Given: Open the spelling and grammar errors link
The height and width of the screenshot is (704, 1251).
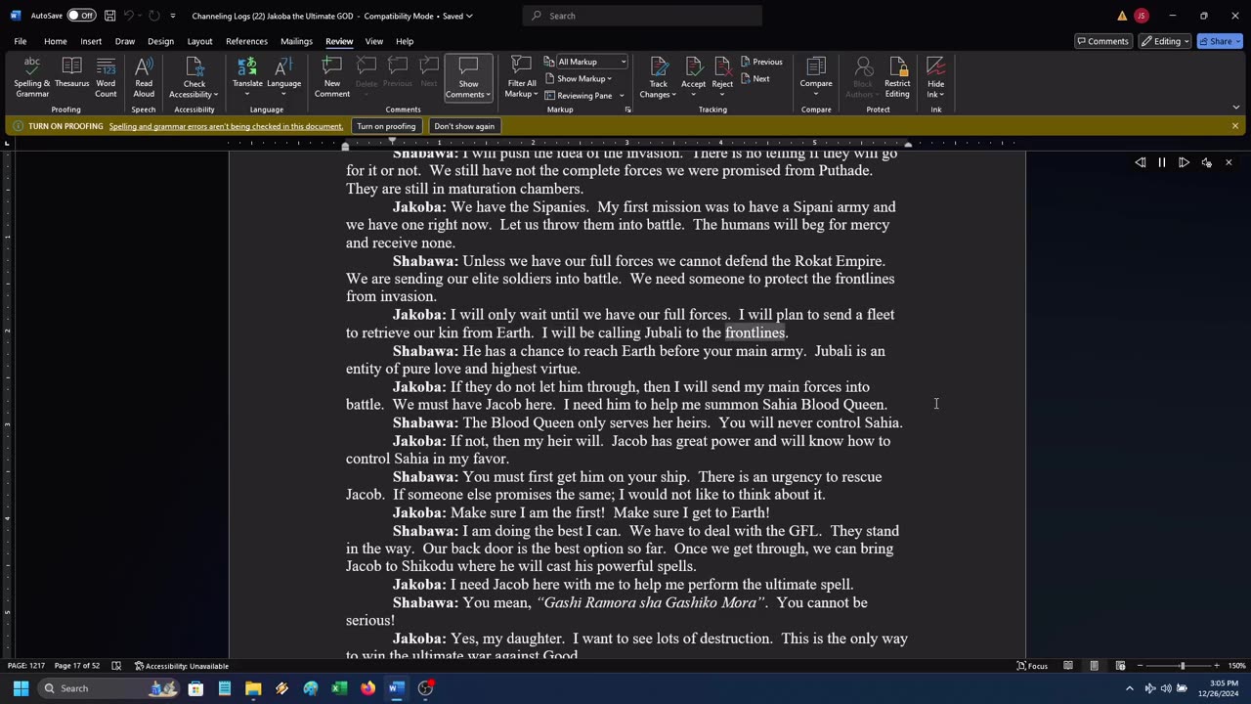Looking at the screenshot, I should pyautogui.click(x=226, y=126).
